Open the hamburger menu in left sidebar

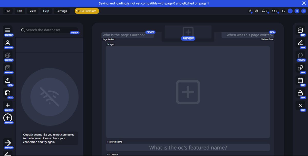tap(8, 30)
